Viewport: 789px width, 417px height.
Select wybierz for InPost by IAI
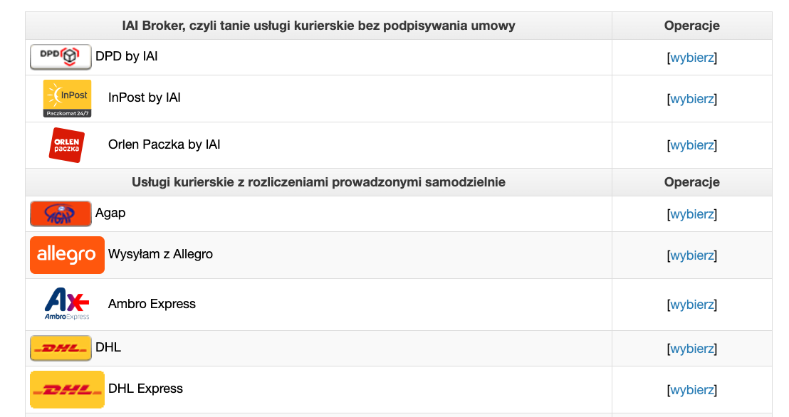click(x=692, y=99)
